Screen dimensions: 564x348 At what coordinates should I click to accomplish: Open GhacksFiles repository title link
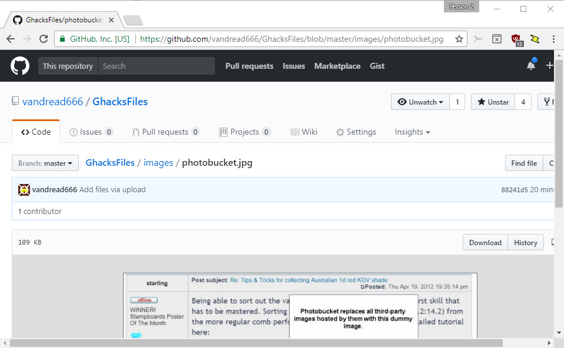pos(120,102)
